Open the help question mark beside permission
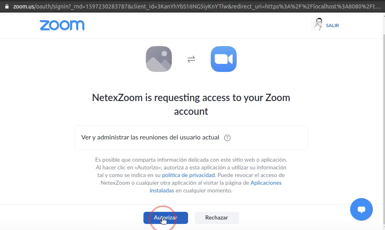The height and width of the screenshot is (230, 385). [x=227, y=137]
